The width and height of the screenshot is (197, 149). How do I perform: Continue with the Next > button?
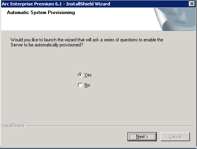click(142, 137)
